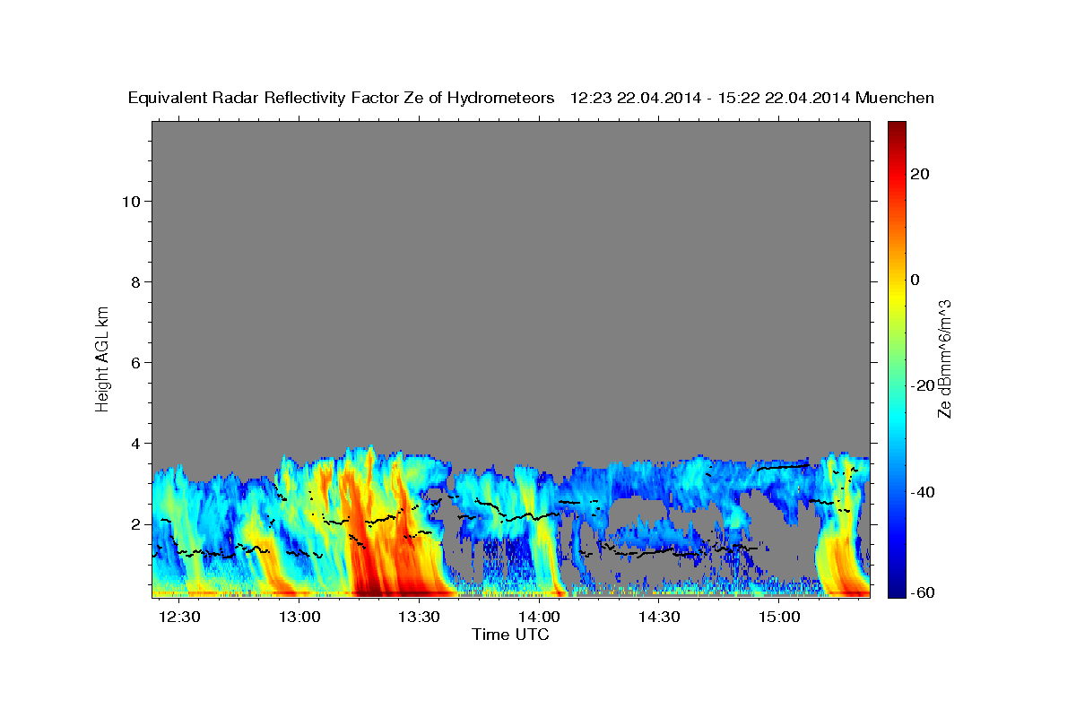The width and height of the screenshot is (1076, 717).
Task: Click the 15:00 time tick label
Action: [779, 618]
